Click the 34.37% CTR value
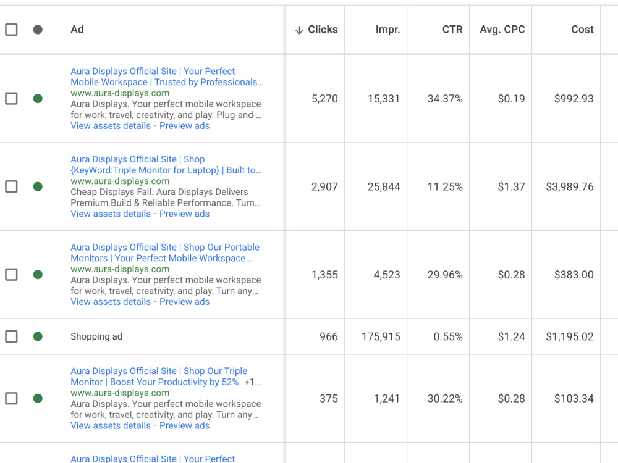The image size is (618, 463). click(445, 99)
